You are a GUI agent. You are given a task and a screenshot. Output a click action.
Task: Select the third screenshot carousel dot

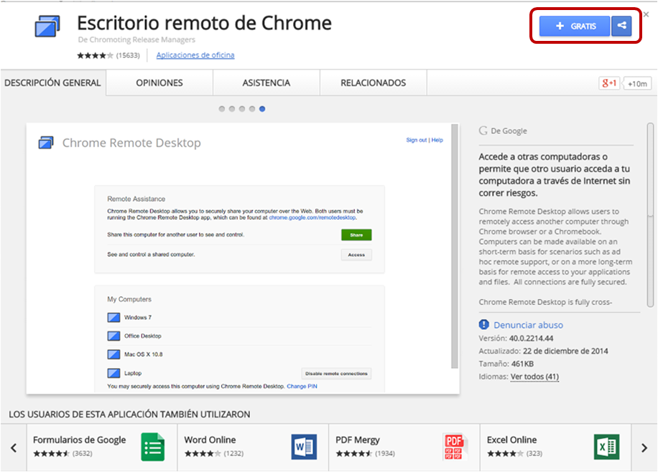242,109
